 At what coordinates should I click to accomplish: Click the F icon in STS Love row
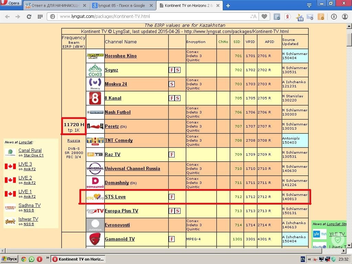click(x=172, y=197)
